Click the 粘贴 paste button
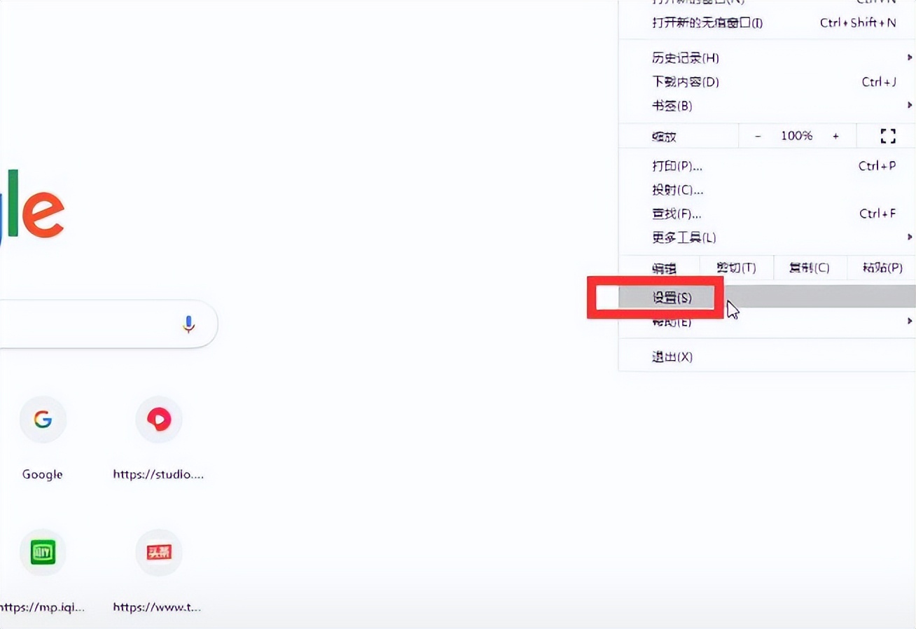Viewport: 916px width, 629px height. click(881, 268)
